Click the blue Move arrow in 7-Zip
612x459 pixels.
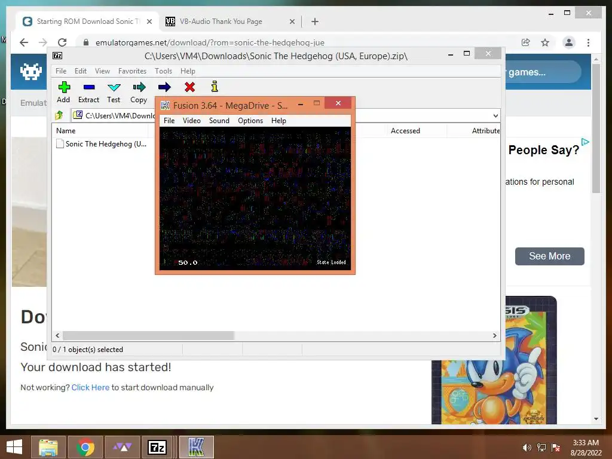[x=164, y=87]
